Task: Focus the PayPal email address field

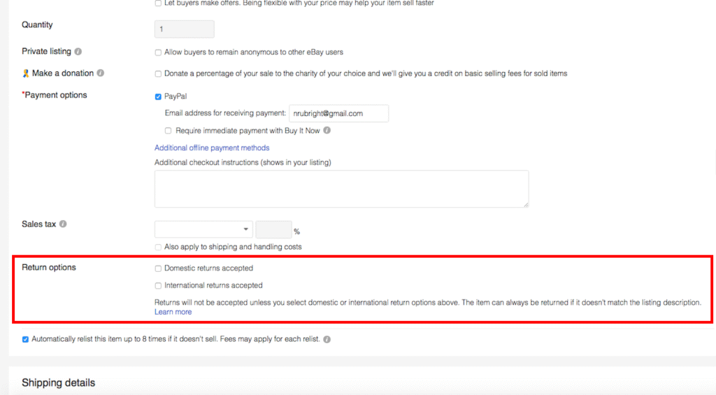Action: point(338,113)
